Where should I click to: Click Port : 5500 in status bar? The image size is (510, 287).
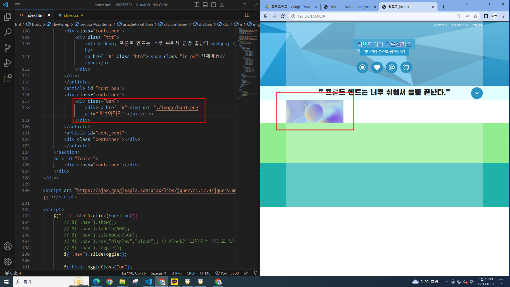227,273
